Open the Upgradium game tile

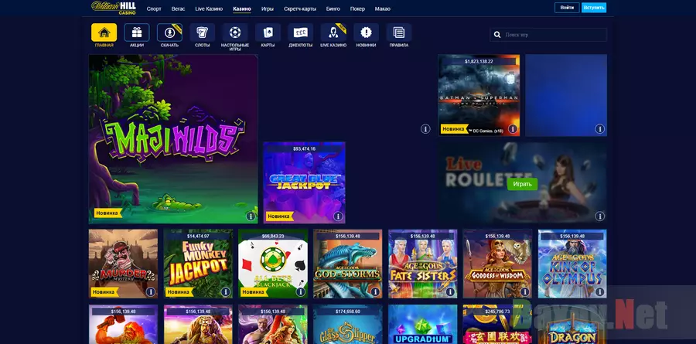point(422,325)
